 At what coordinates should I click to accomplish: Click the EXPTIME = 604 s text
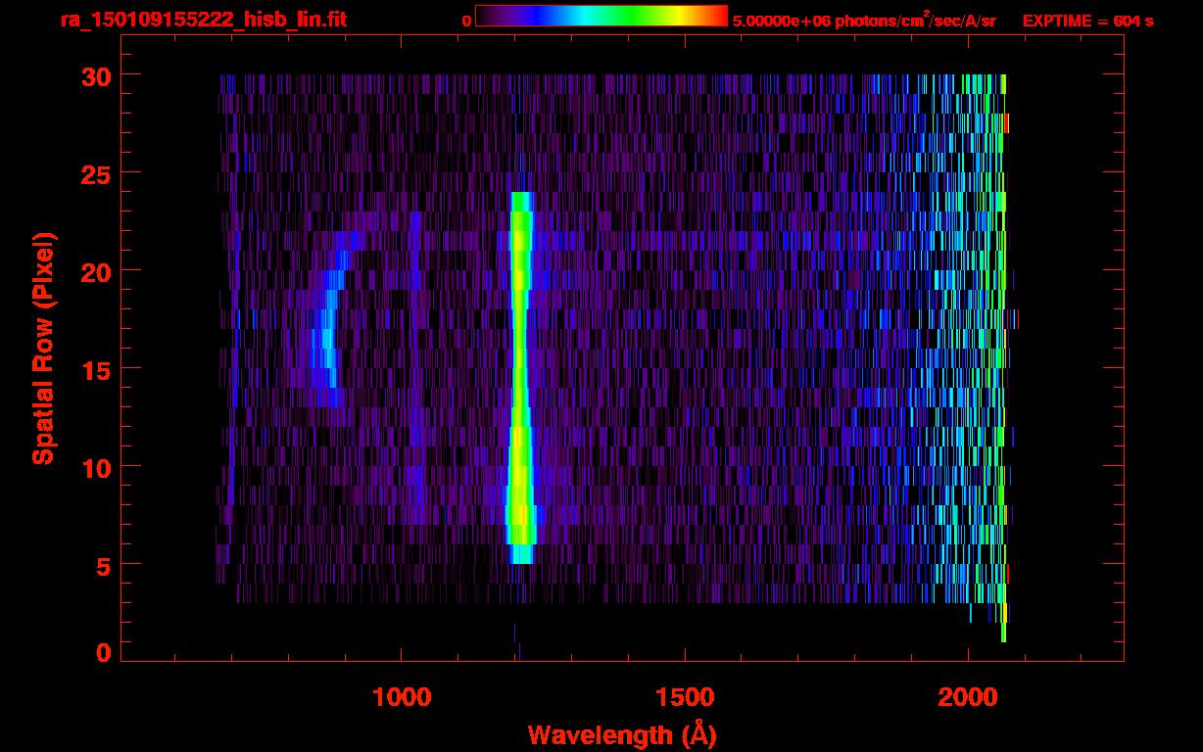[1087, 21]
